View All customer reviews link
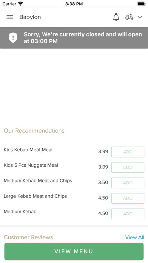148x263 pixels. click(134, 237)
